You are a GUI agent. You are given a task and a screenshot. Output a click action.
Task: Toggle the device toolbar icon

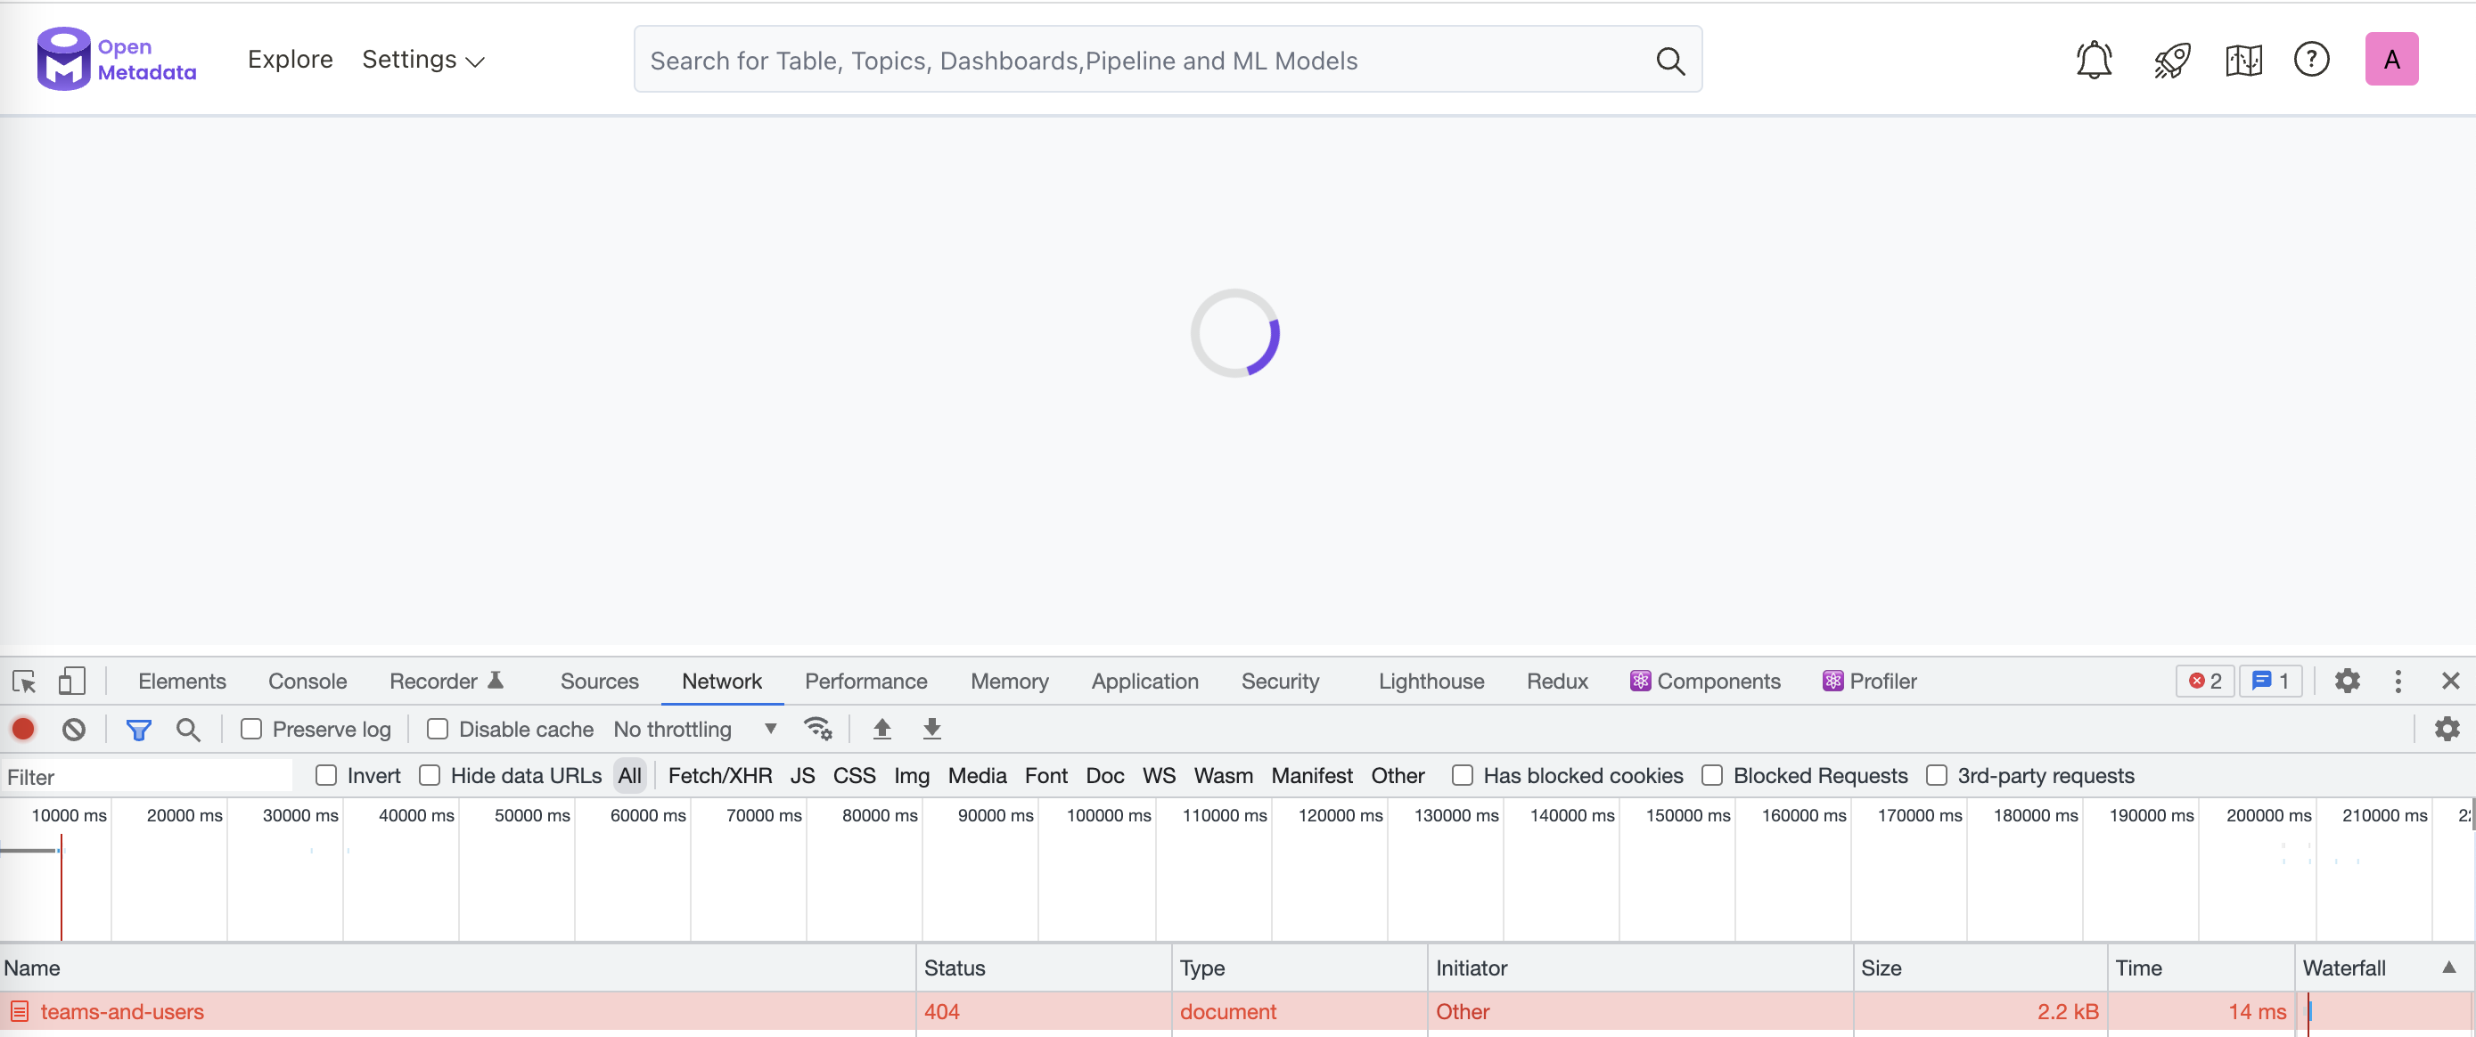tap(72, 682)
